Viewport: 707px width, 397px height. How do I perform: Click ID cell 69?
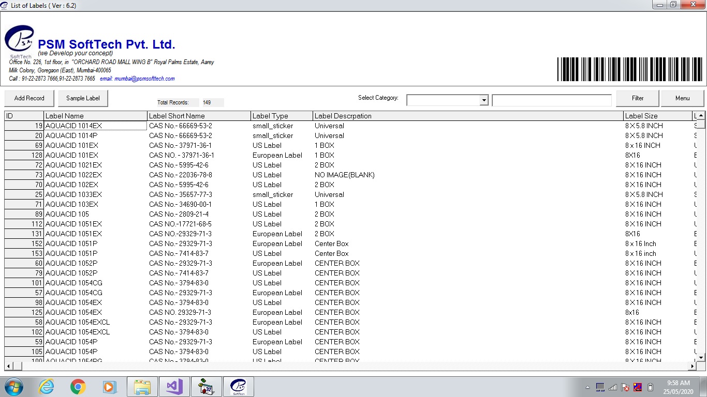[x=24, y=145]
